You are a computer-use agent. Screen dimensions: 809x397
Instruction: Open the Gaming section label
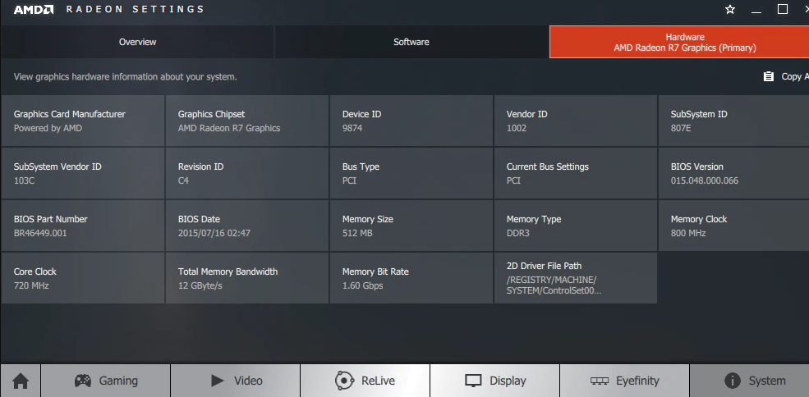[x=118, y=381]
